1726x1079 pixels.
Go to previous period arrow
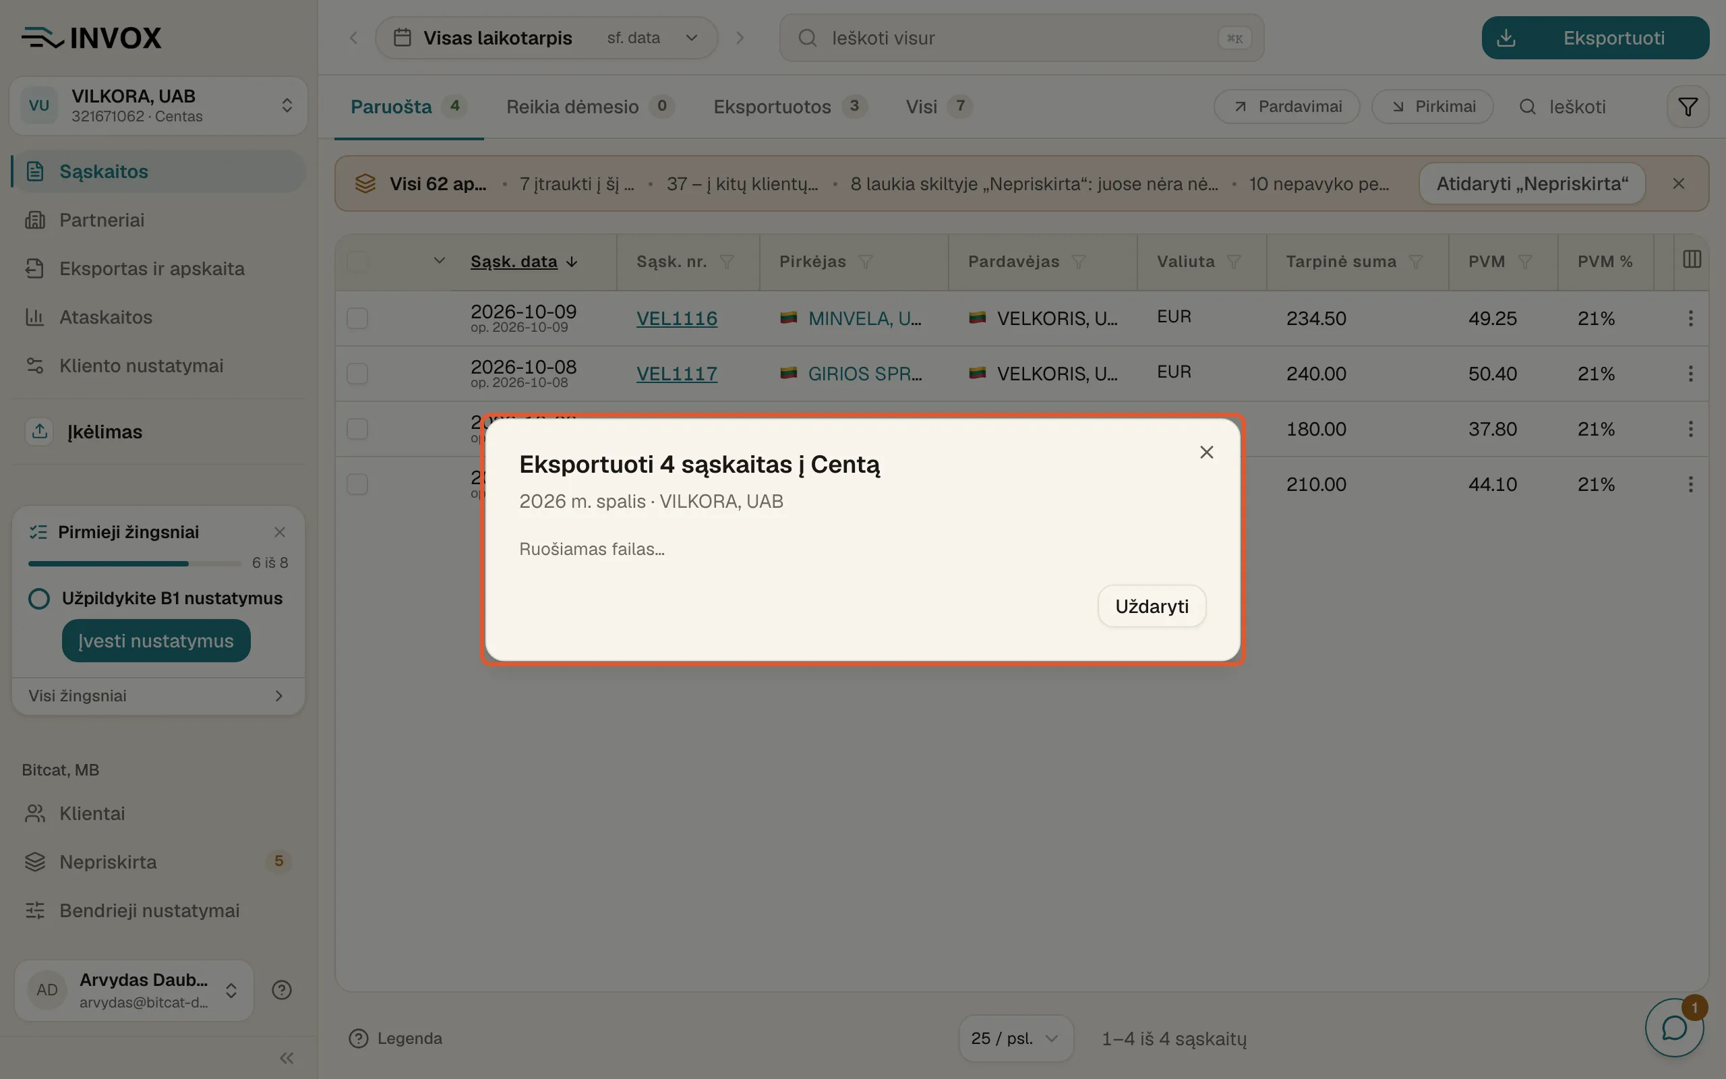click(x=353, y=38)
